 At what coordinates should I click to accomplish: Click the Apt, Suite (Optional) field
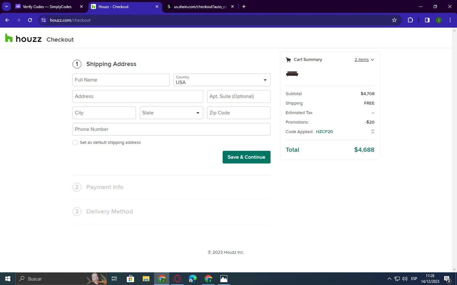(x=239, y=96)
